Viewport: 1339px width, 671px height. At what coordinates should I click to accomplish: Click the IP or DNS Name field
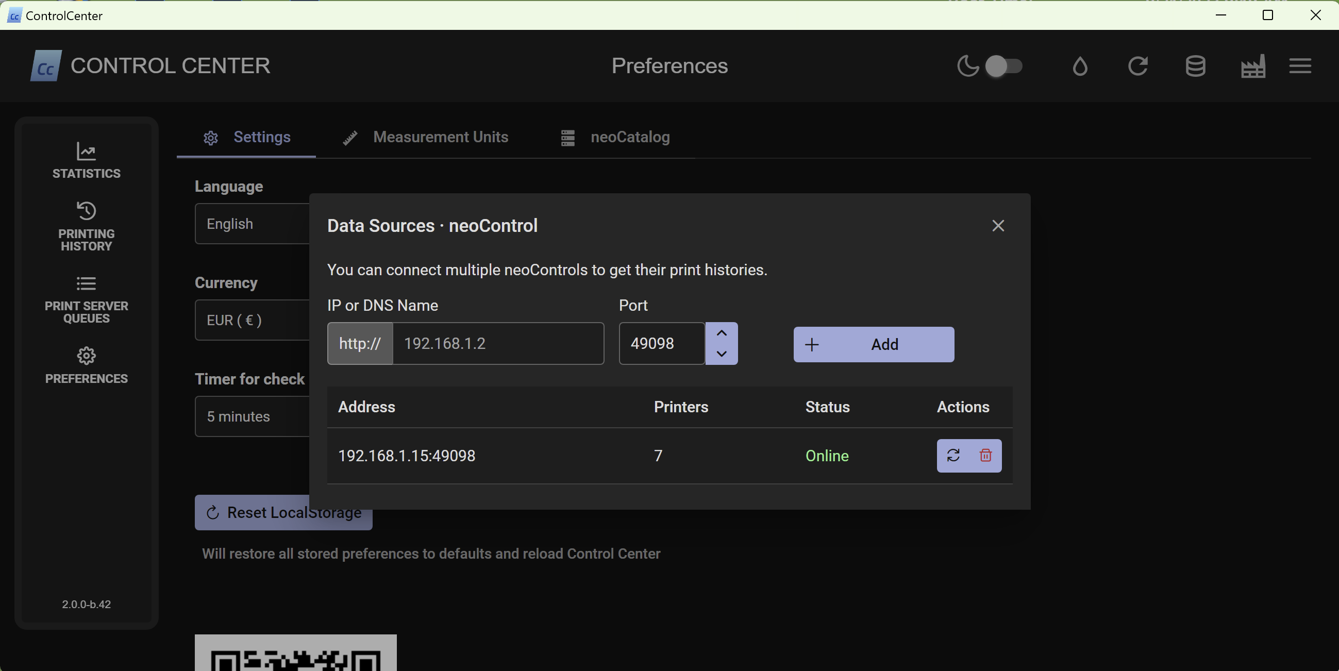coord(497,344)
